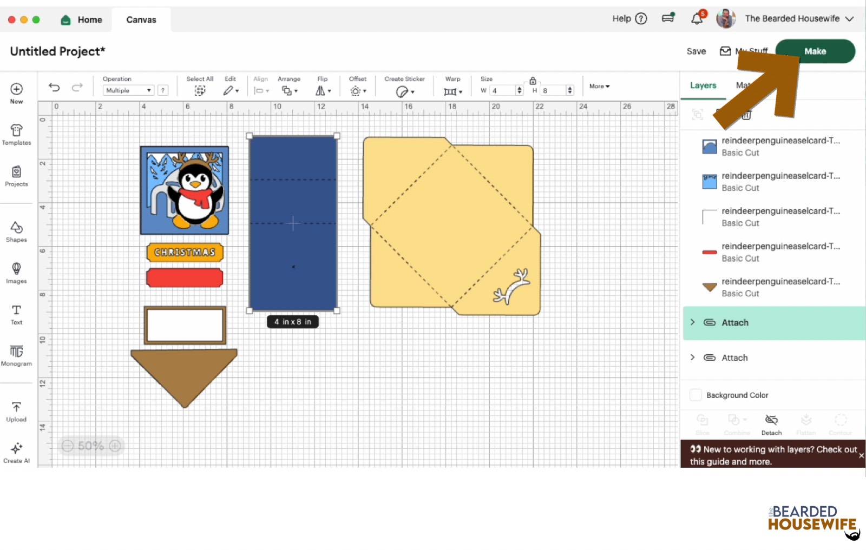Viewport: 866px width, 550px height.
Task: Undo the last action
Action: point(54,87)
